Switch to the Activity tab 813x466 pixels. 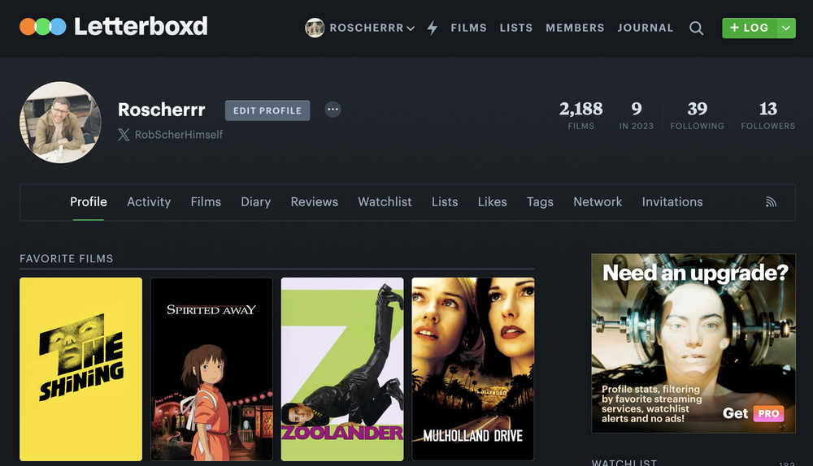pos(149,202)
